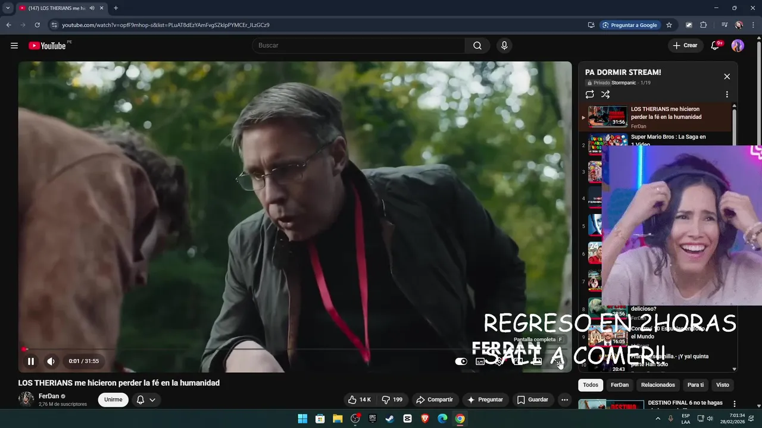The image size is (762, 428).
Task: Select the Visto filter chip
Action: coord(723,385)
